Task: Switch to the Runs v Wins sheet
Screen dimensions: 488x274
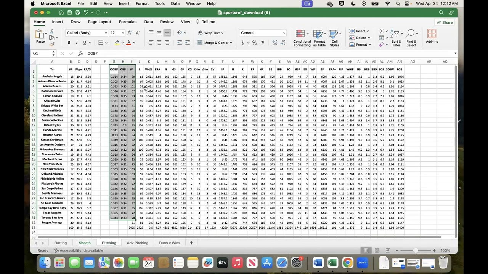Action: tap(170, 243)
